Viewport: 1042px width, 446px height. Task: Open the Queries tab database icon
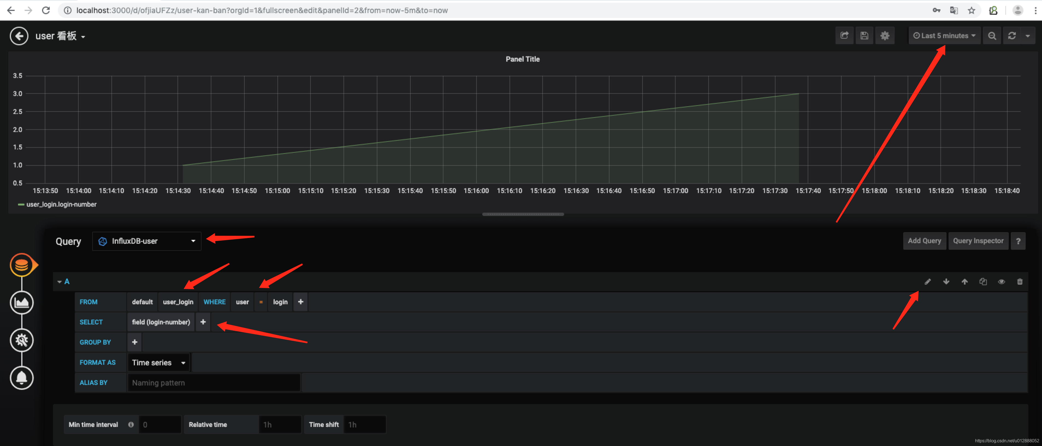pos(22,265)
